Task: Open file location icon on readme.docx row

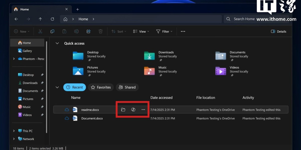Action: [123, 110]
